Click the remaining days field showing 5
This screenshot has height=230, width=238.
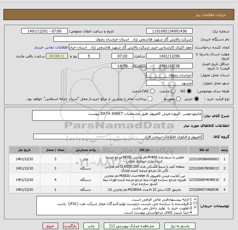point(89,56)
